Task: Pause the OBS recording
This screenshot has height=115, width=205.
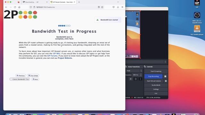Action: pos(165,76)
